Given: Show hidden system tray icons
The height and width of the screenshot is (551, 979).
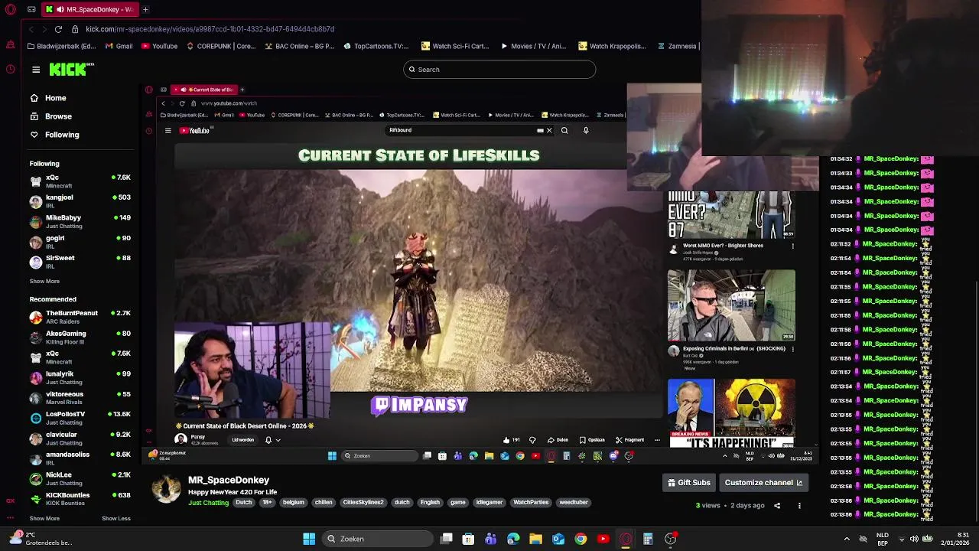Looking at the screenshot, I should point(847,539).
